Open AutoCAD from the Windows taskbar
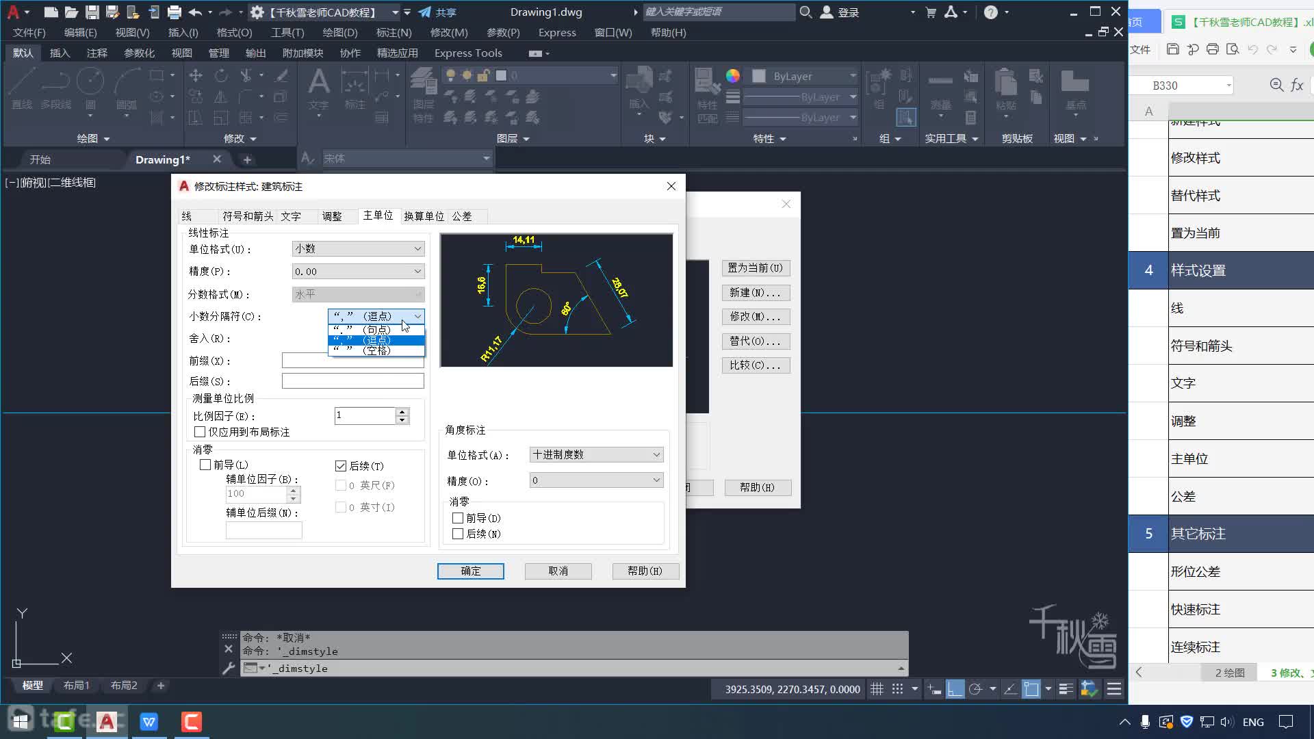This screenshot has width=1314, height=739. point(107,721)
